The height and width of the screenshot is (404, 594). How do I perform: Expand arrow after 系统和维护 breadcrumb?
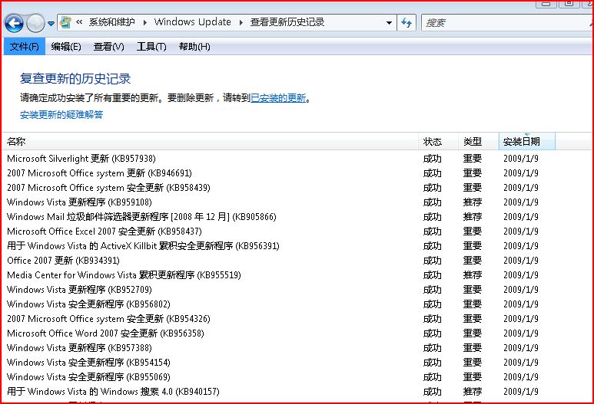pos(144,23)
